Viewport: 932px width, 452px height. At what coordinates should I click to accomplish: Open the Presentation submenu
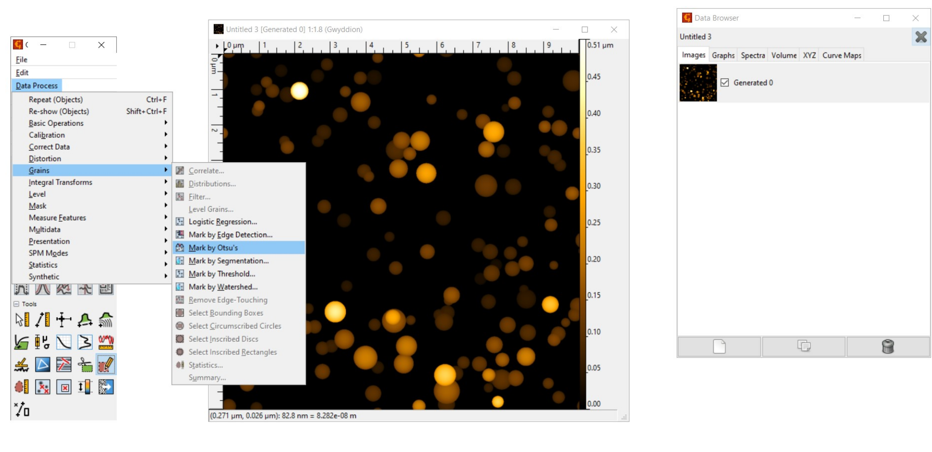tap(92, 241)
